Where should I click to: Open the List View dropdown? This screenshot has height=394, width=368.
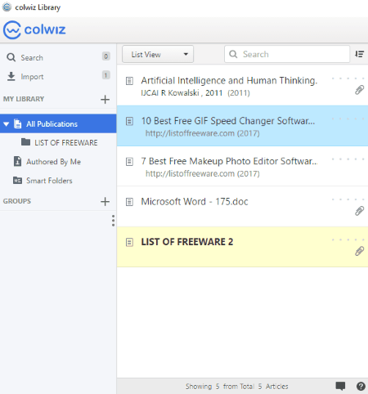pos(158,54)
